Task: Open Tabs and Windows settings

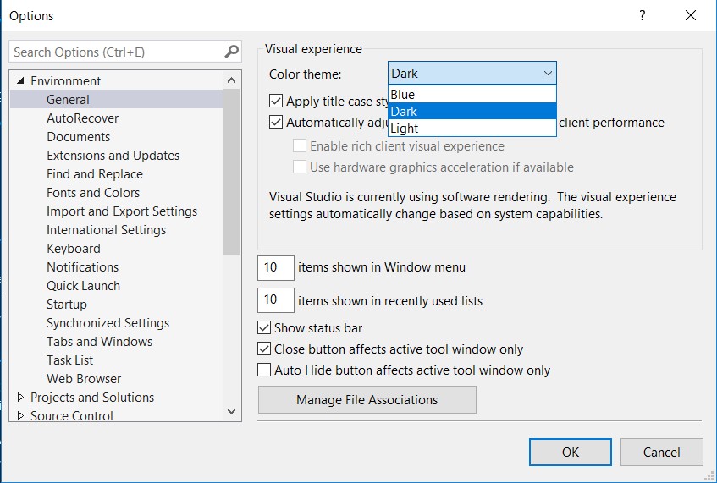Action: click(100, 342)
